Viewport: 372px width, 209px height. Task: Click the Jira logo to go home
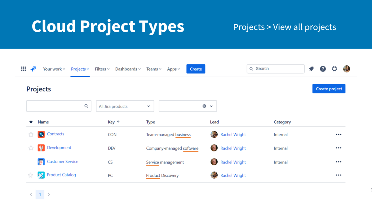click(33, 69)
